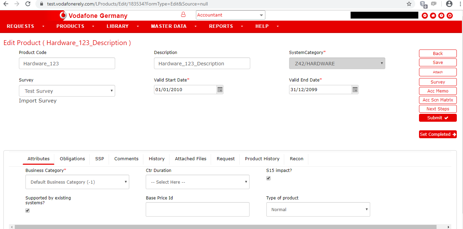Expand the REQUESTS menu

click(x=25, y=26)
